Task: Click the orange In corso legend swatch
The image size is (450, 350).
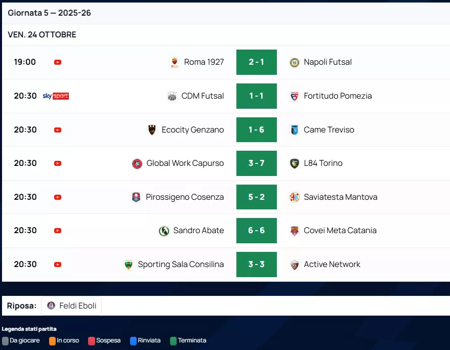Action: coord(52,341)
